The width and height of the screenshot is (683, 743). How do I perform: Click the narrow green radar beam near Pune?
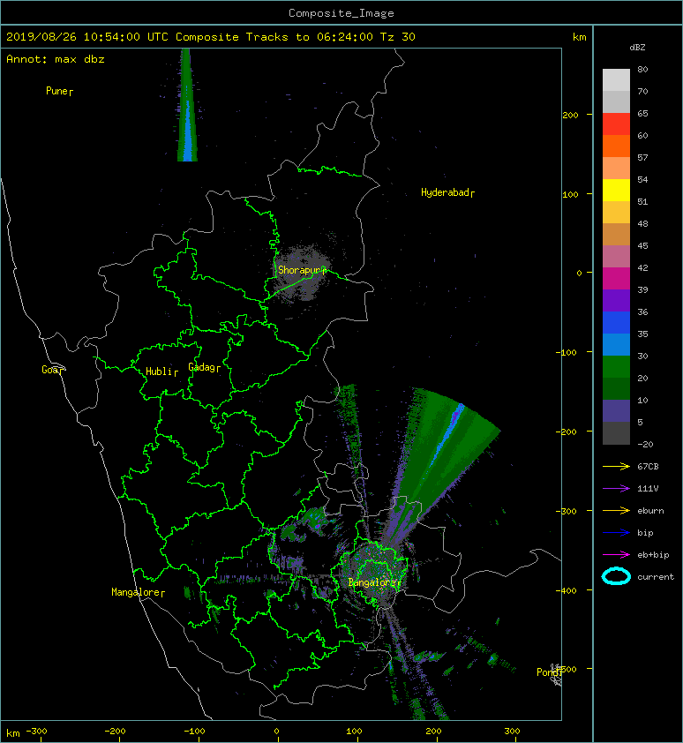pyautogui.click(x=187, y=105)
